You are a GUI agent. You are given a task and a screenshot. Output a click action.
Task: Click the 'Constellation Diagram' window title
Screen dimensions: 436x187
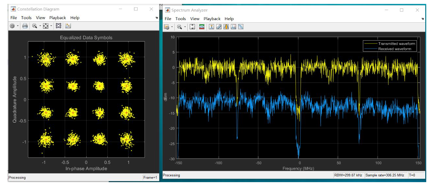tap(38, 9)
